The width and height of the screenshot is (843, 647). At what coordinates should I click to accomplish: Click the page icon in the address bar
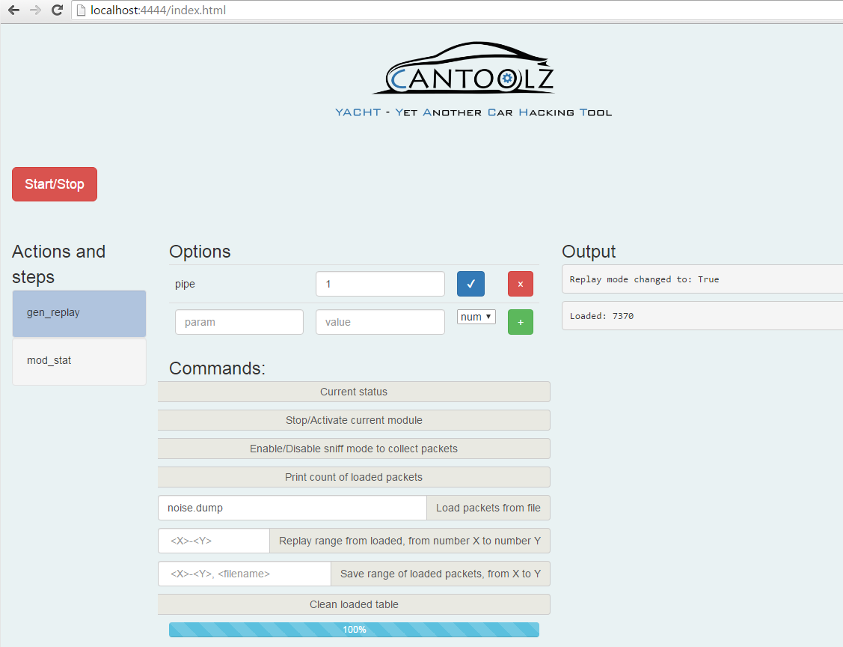click(x=82, y=10)
